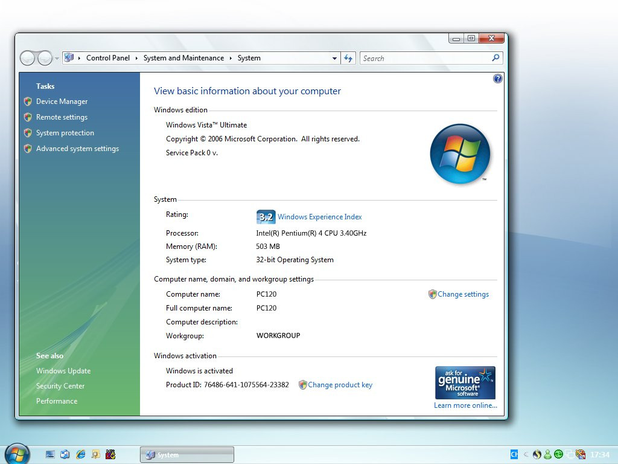
Task: Click the 'Windows Vista™ Ultimate' text
Action: tap(206, 125)
